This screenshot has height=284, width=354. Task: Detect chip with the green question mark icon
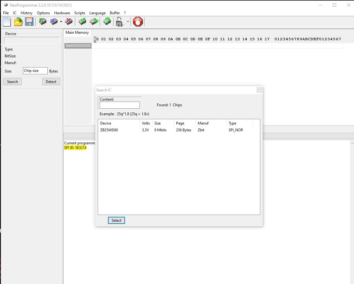tap(107, 22)
